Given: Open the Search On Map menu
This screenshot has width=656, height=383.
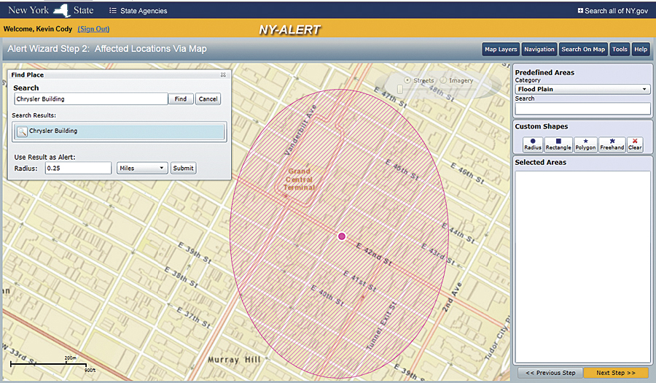Looking at the screenshot, I should pos(583,50).
